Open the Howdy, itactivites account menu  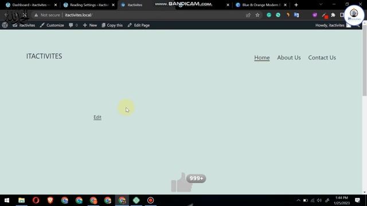click(333, 25)
